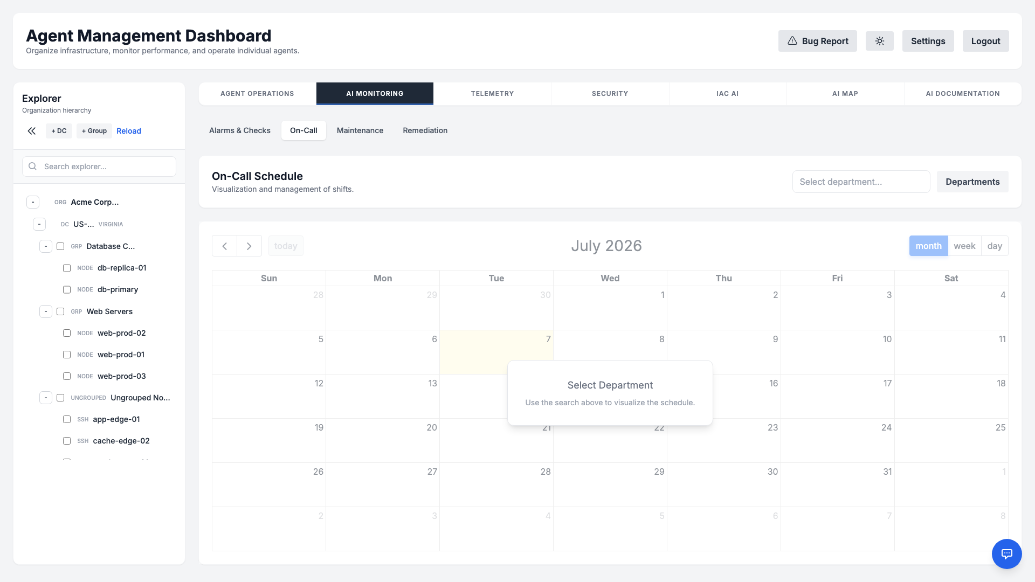Viewport: 1035px width, 582px height.
Task: Select the app-edge-01 SSH checkbox
Action: pos(67,419)
